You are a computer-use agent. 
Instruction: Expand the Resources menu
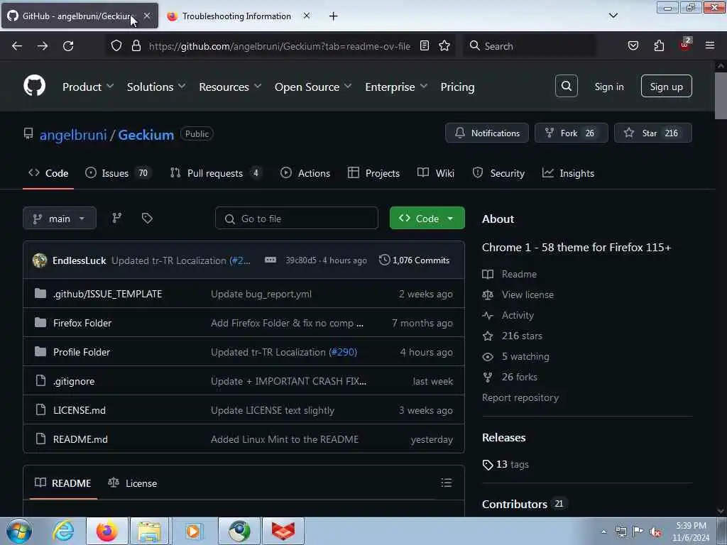click(x=230, y=87)
